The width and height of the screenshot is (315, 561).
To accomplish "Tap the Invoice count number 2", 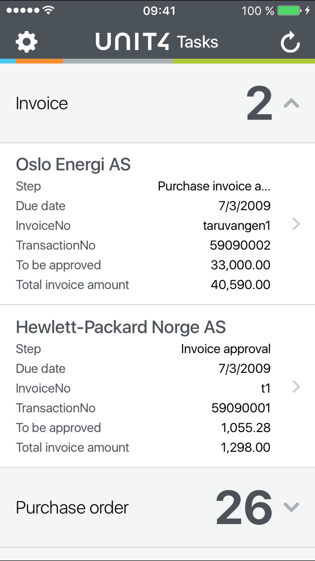I will pyautogui.click(x=259, y=103).
